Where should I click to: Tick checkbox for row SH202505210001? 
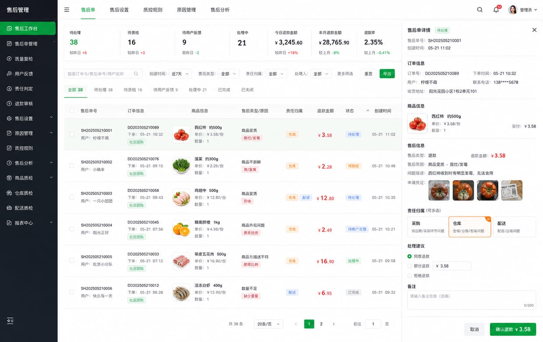(x=72, y=134)
